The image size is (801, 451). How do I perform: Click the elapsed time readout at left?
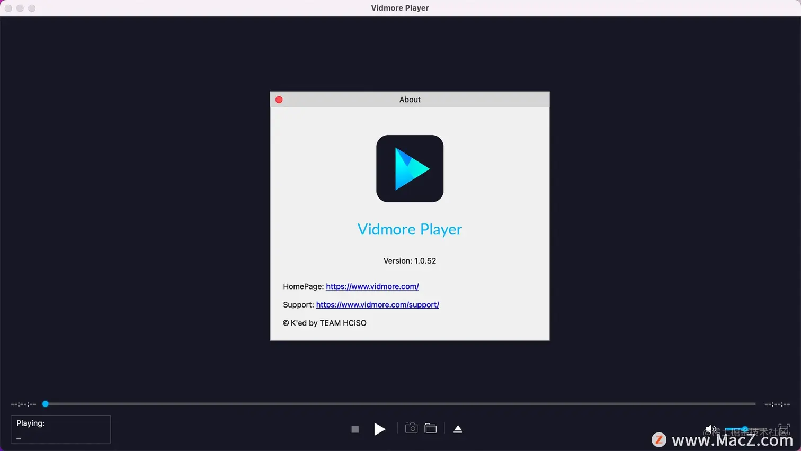(x=24, y=404)
